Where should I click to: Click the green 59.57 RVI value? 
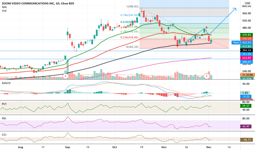click(x=246, y=106)
